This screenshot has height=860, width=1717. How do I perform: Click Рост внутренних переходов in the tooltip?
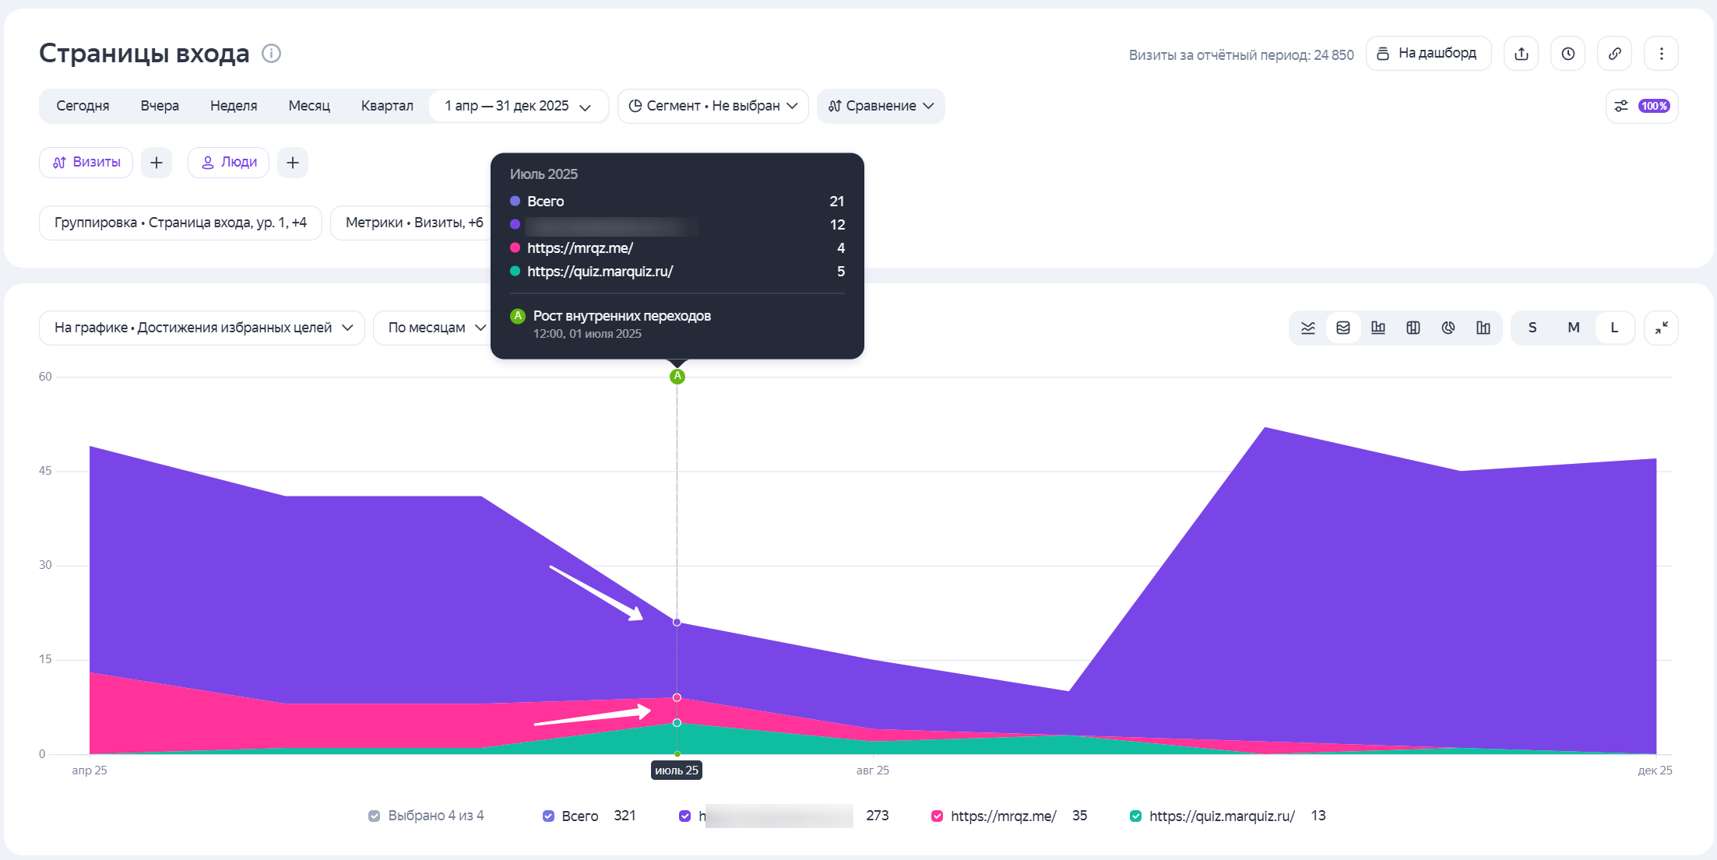tap(622, 316)
